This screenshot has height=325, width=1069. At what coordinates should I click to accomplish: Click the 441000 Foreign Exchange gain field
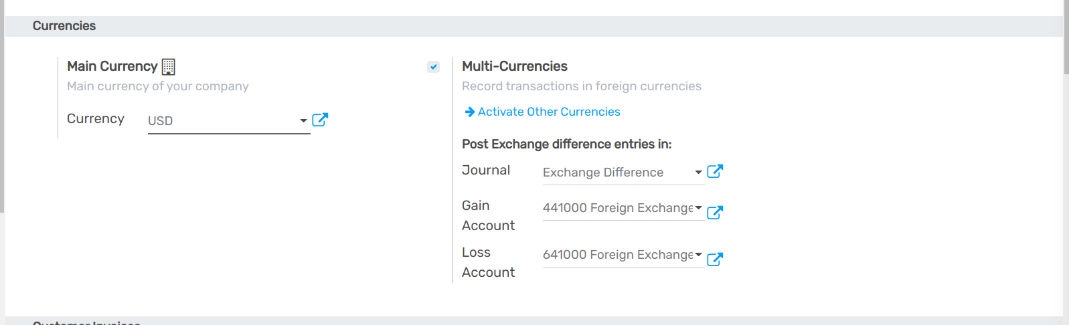pos(616,208)
